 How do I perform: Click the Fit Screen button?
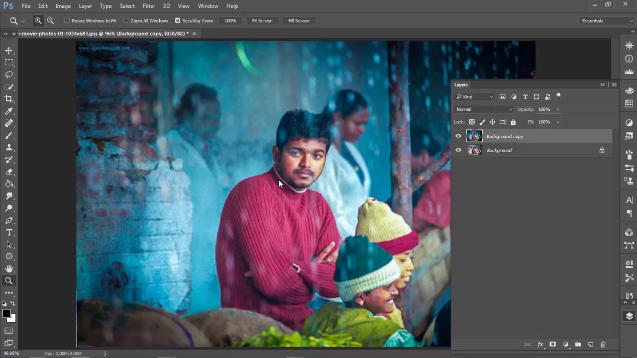pos(262,21)
